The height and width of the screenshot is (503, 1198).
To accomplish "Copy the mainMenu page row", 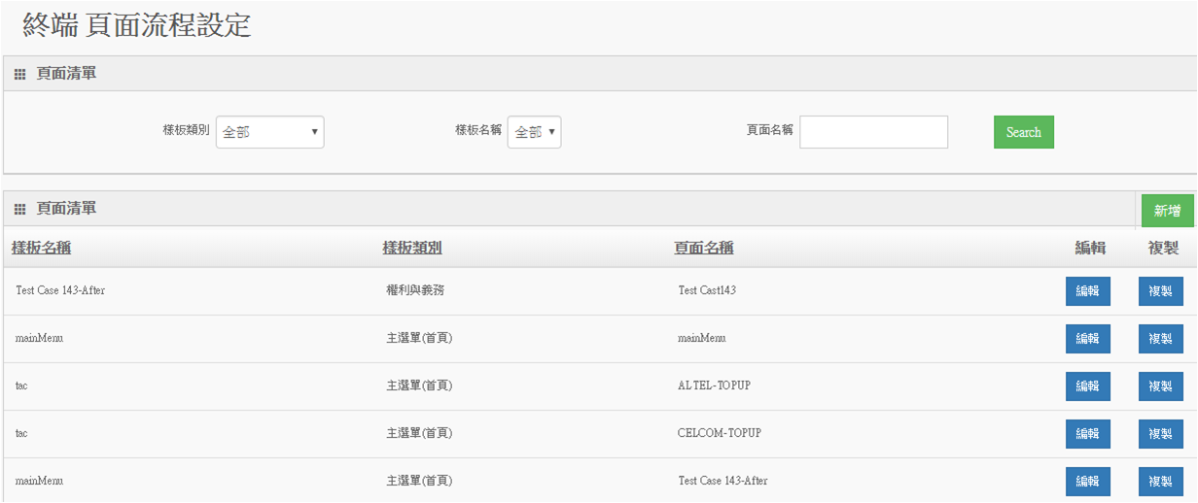I will pos(1161,338).
